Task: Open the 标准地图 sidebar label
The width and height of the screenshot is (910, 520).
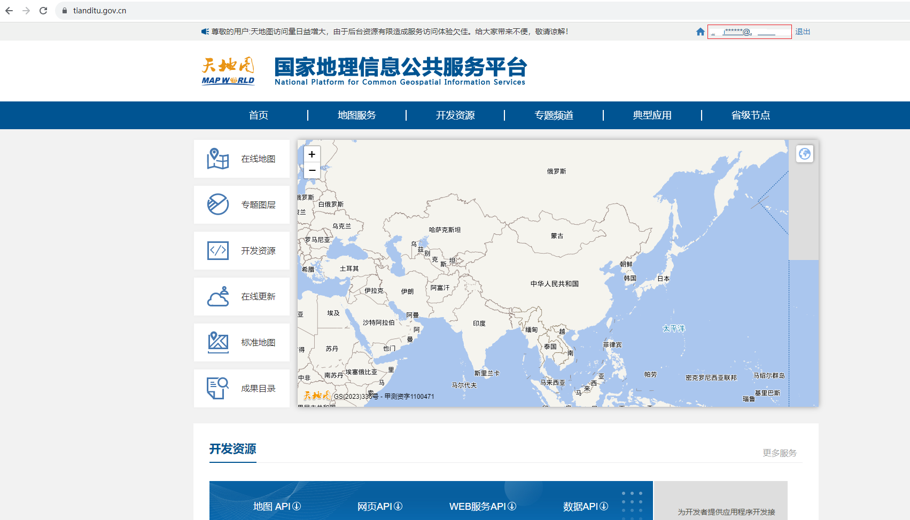Action: point(258,343)
